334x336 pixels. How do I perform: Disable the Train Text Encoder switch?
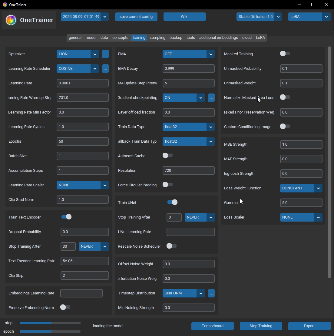(x=67, y=217)
